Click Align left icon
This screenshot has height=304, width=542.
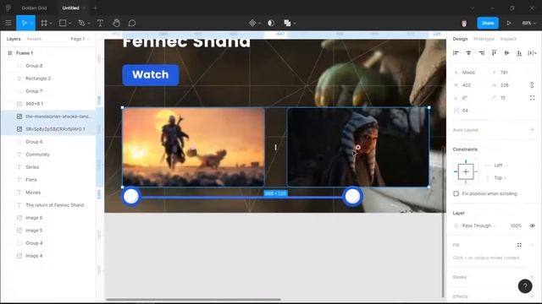(456, 52)
